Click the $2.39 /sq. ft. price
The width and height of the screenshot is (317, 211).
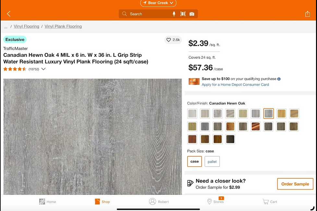(204, 43)
